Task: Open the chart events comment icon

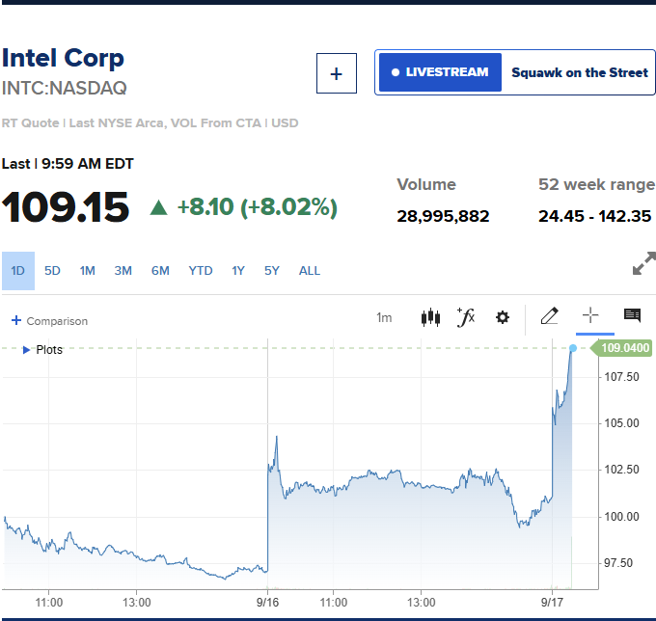Action: (632, 315)
